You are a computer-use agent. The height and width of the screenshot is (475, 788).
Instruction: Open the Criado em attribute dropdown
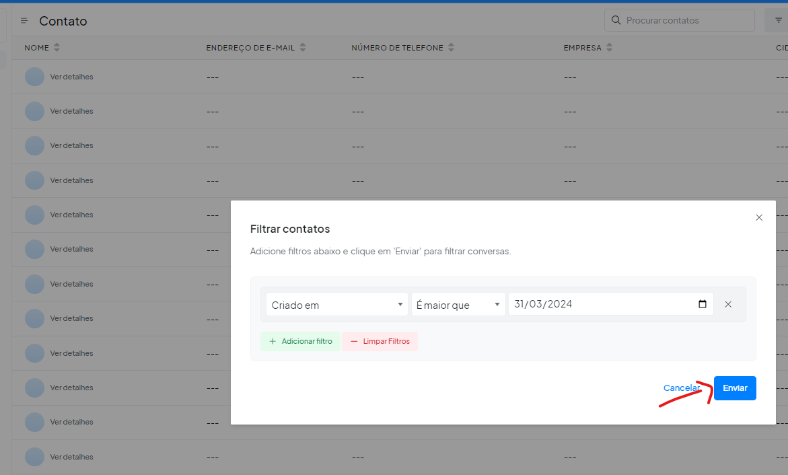coord(336,304)
